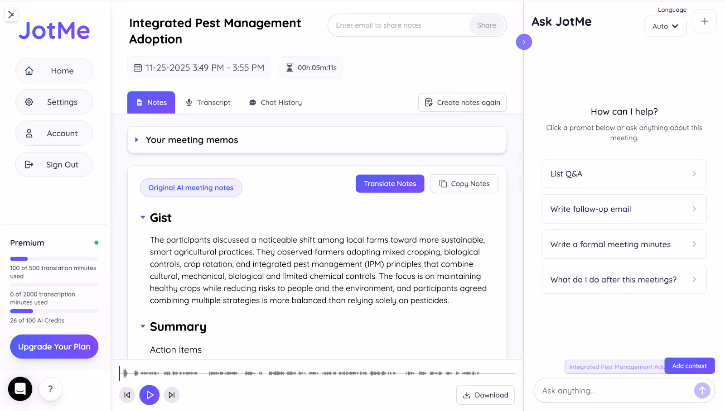The width and height of the screenshot is (725, 411).
Task: Select the List Q&A prompt
Action: click(624, 173)
